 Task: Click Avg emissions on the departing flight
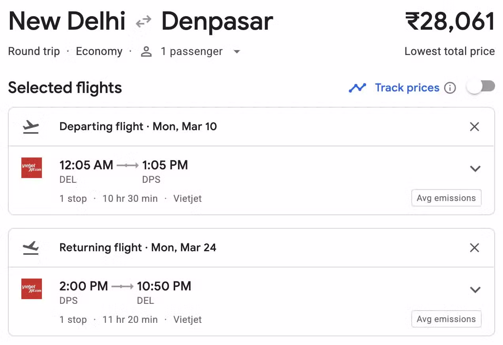[446, 198]
